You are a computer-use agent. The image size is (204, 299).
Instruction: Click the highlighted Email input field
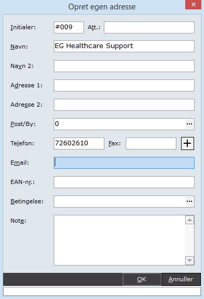click(124, 163)
